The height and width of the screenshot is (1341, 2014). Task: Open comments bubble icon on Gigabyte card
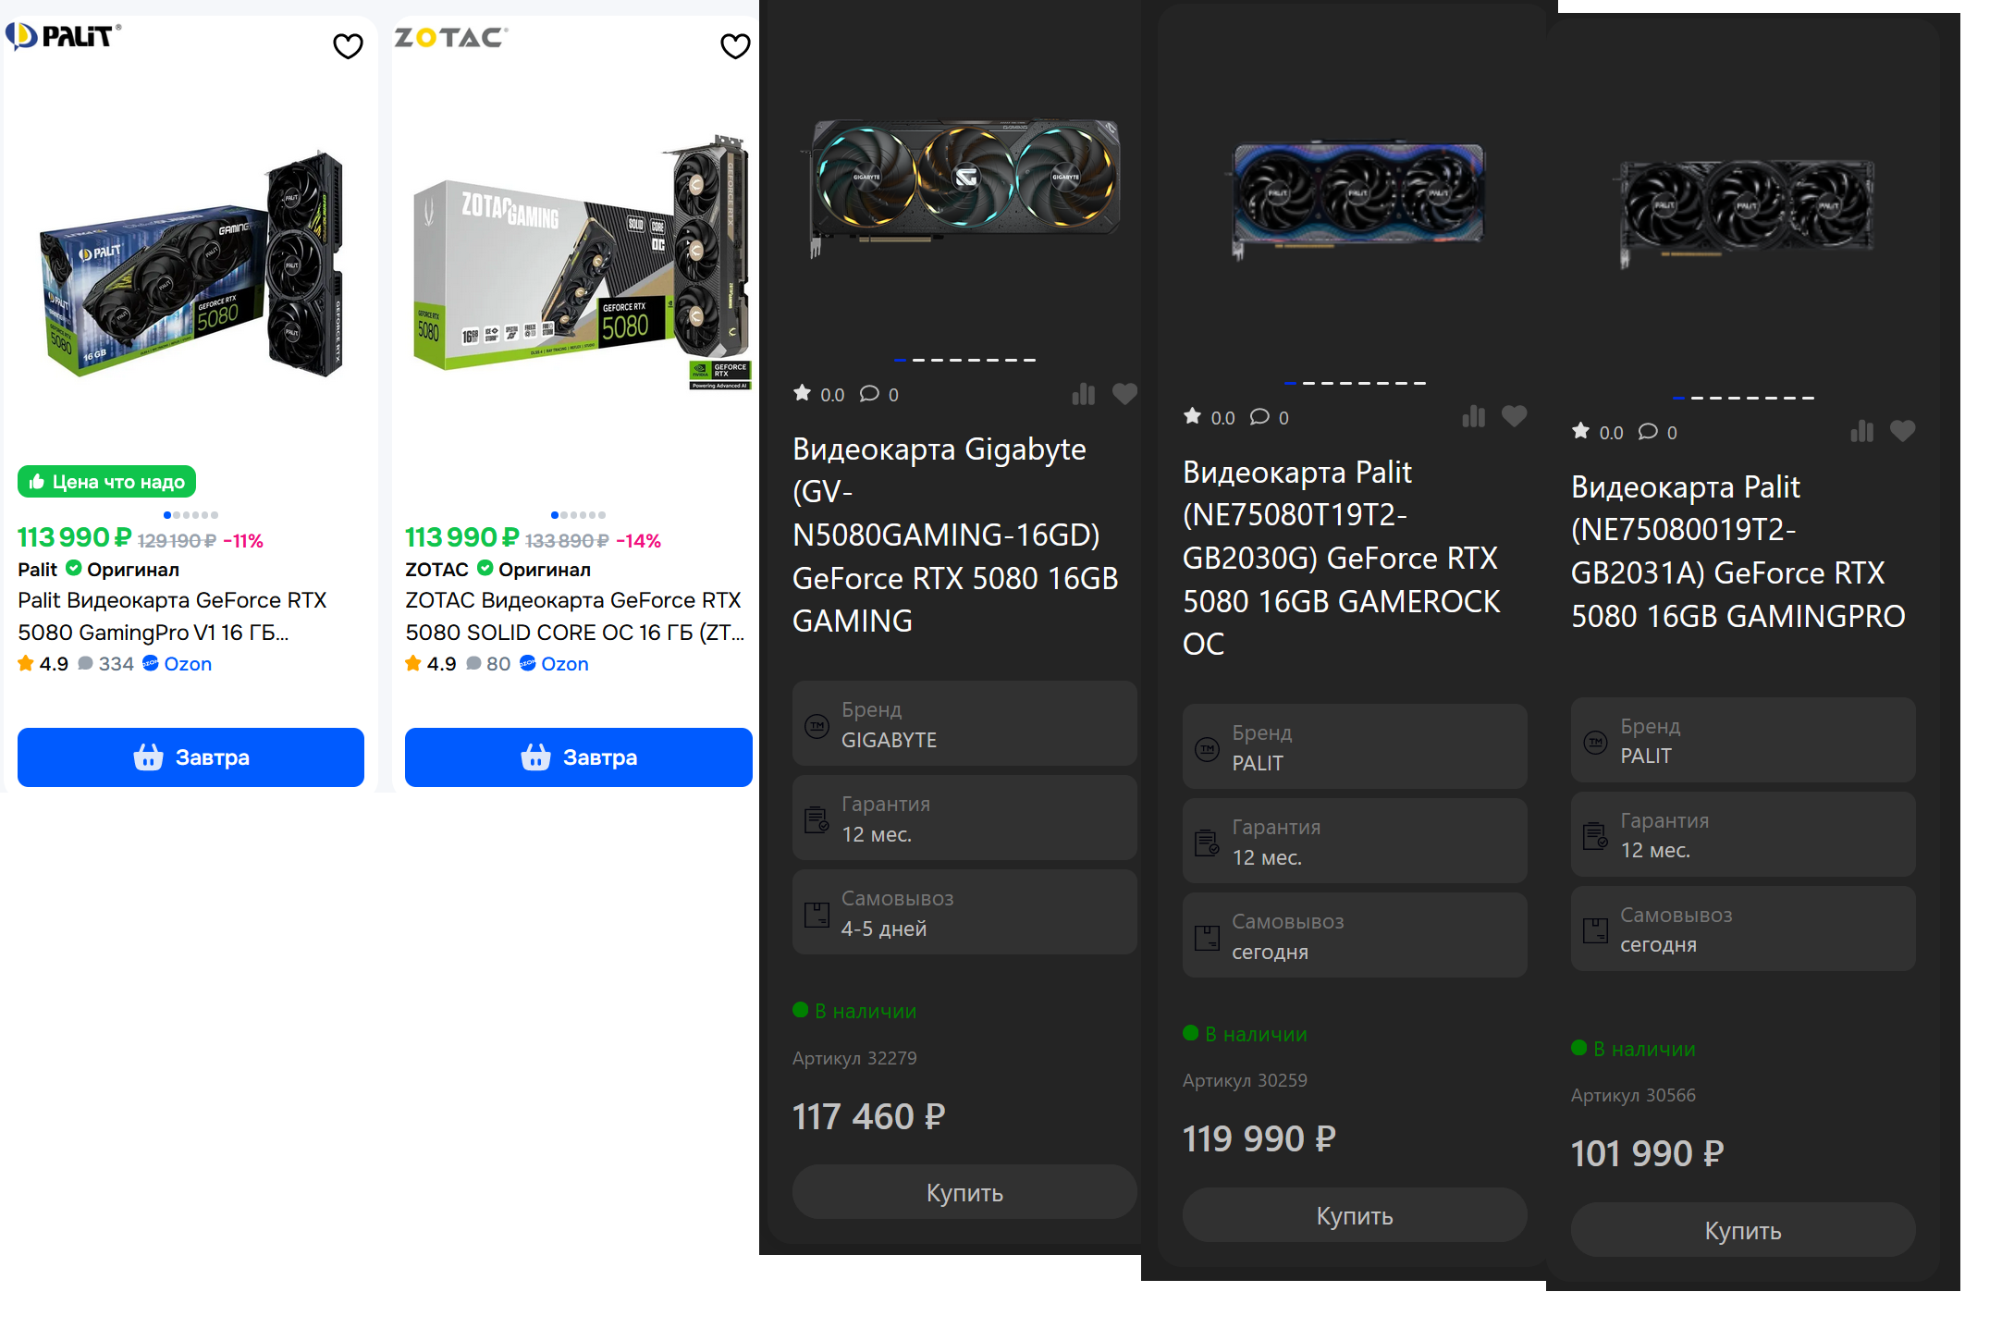pos(869,394)
